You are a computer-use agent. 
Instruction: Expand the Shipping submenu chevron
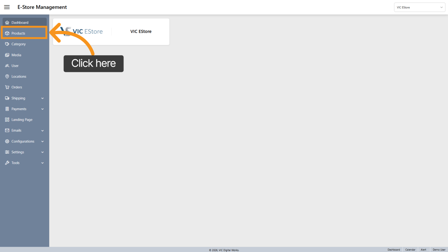click(42, 98)
